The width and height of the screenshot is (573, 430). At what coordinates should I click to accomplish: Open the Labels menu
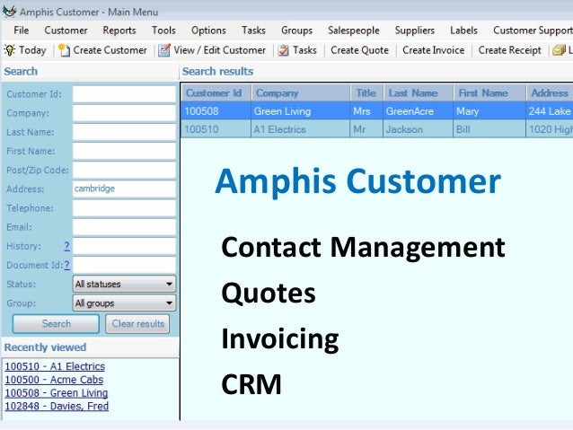point(463,31)
